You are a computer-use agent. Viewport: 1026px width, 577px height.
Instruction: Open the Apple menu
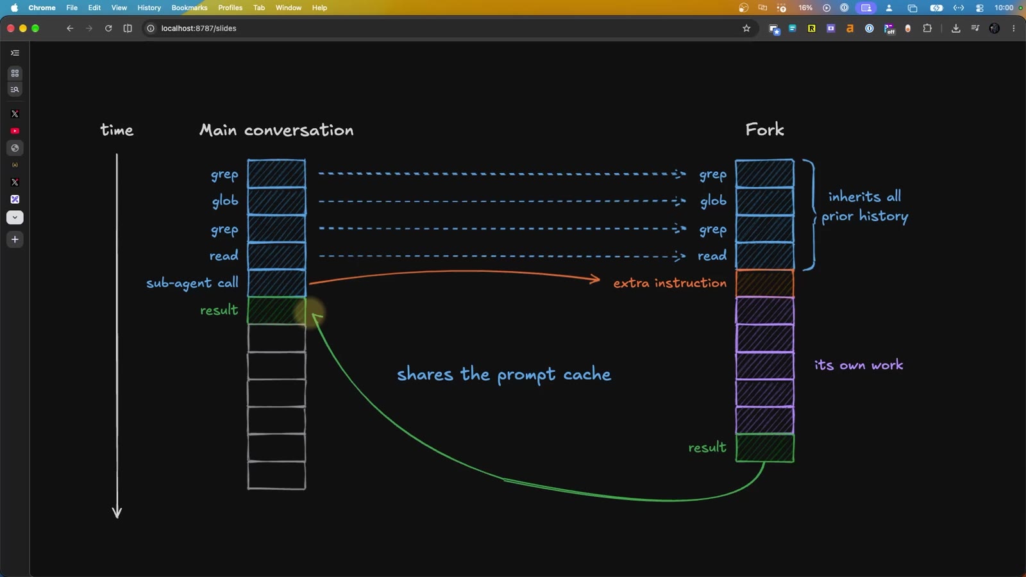[x=15, y=8]
